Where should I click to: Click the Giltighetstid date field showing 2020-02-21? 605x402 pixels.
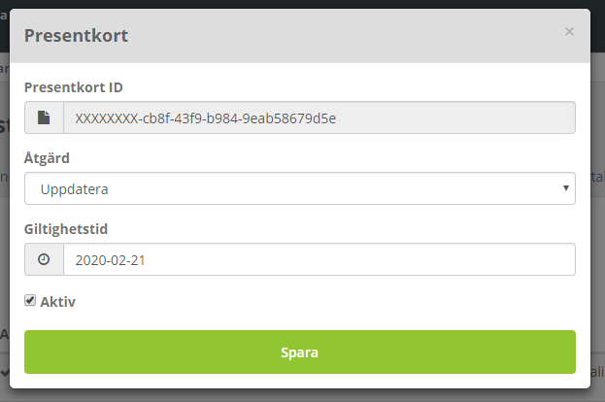pyautogui.click(x=319, y=259)
